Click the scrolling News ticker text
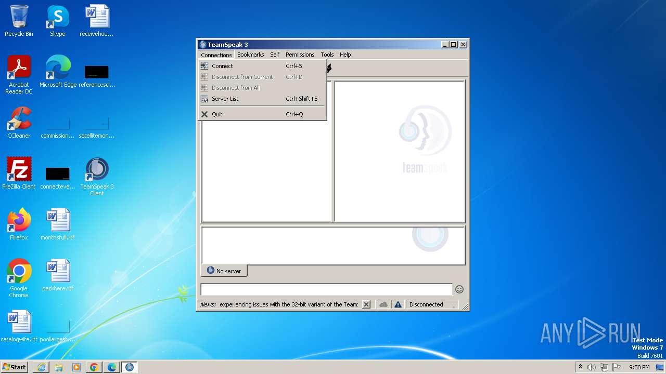 click(289, 304)
